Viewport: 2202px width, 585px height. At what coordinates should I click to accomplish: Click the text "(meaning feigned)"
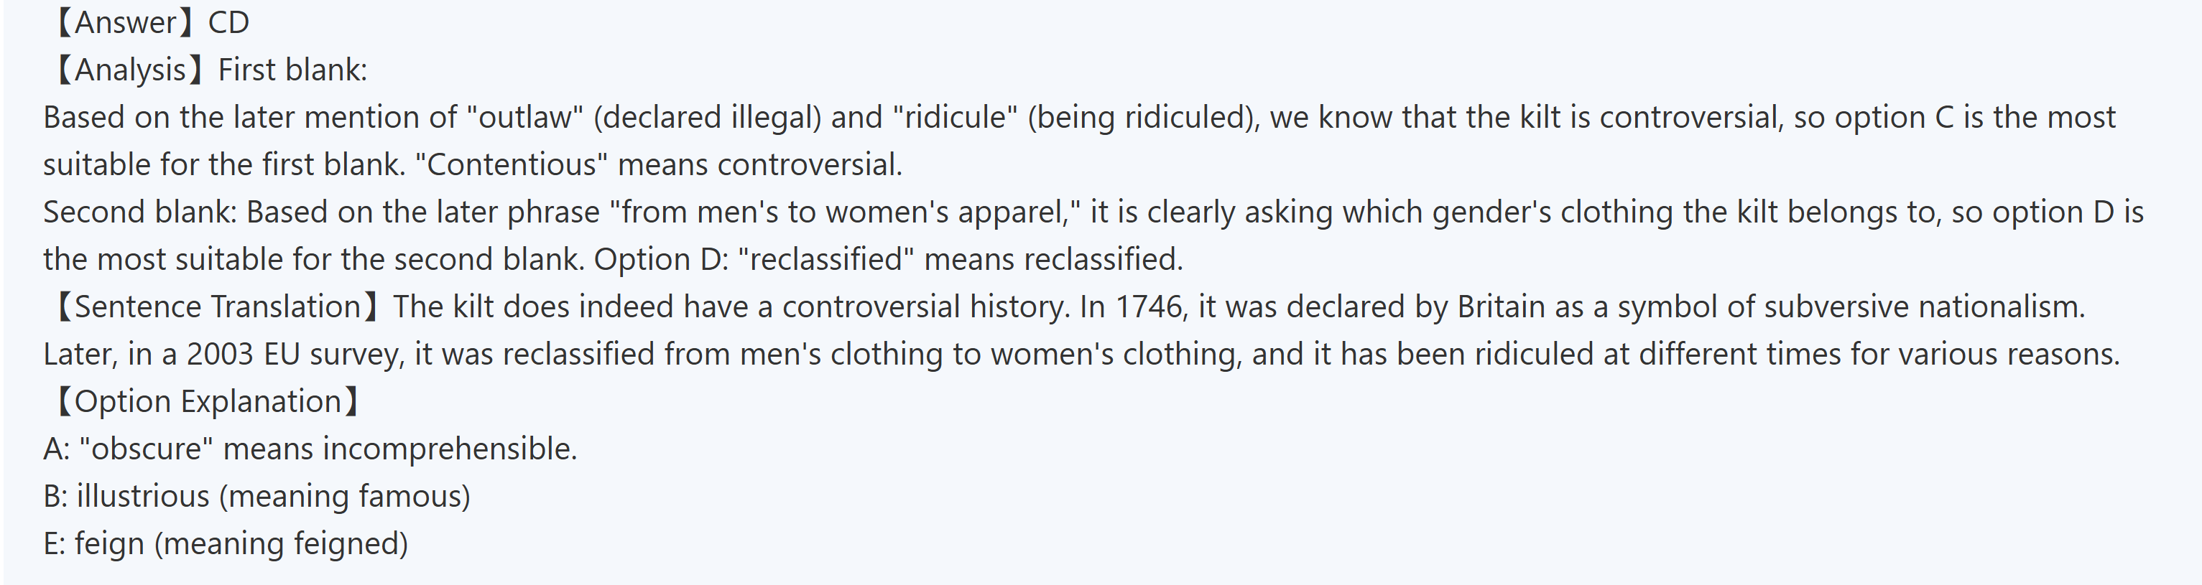pos(281,544)
